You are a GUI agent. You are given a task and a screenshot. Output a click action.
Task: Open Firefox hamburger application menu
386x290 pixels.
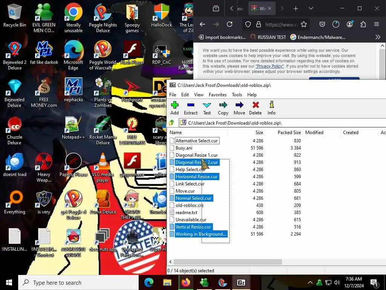(377, 24)
